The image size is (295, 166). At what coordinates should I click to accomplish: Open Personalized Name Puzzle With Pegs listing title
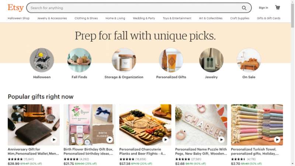pyautogui.click(x=201, y=152)
